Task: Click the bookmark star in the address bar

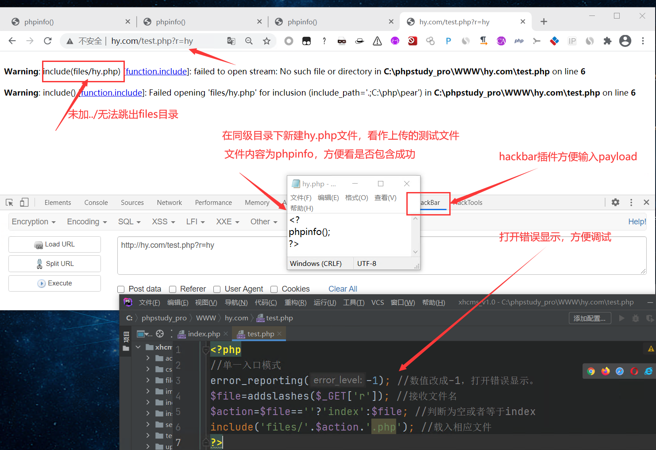Action: [267, 41]
